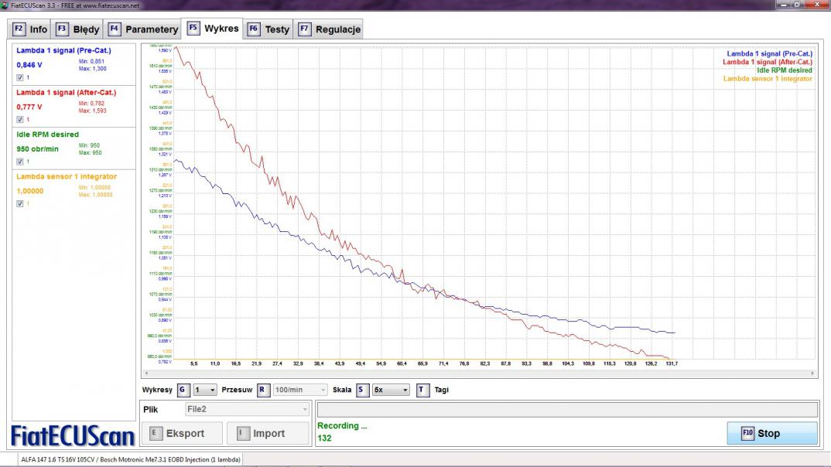
Task: Open the Plik File2 dropdown
Action: click(x=248, y=409)
